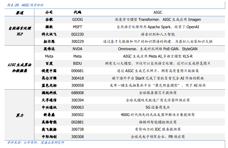This screenshot has width=228, height=148.
Task: Click 'Meta' in the company column
Action: pos(49,56)
